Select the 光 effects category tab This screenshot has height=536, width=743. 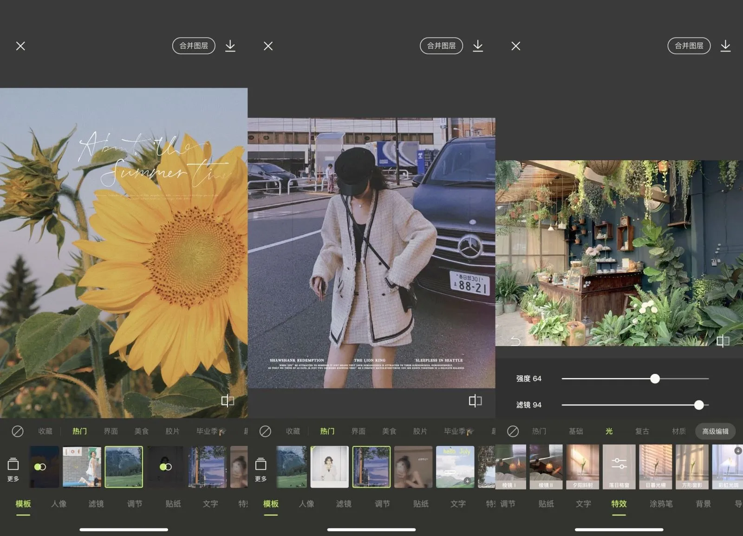[x=609, y=431]
